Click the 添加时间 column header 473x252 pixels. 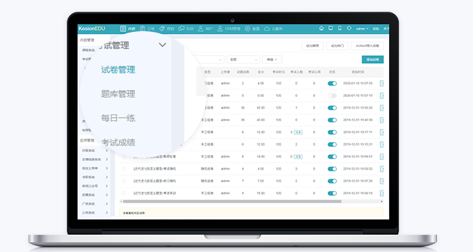pyautogui.click(x=358, y=72)
